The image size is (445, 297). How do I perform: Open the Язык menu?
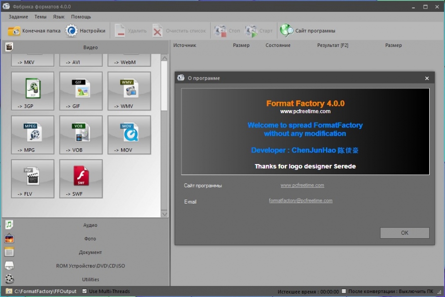pyautogui.click(x=59, y=17)
